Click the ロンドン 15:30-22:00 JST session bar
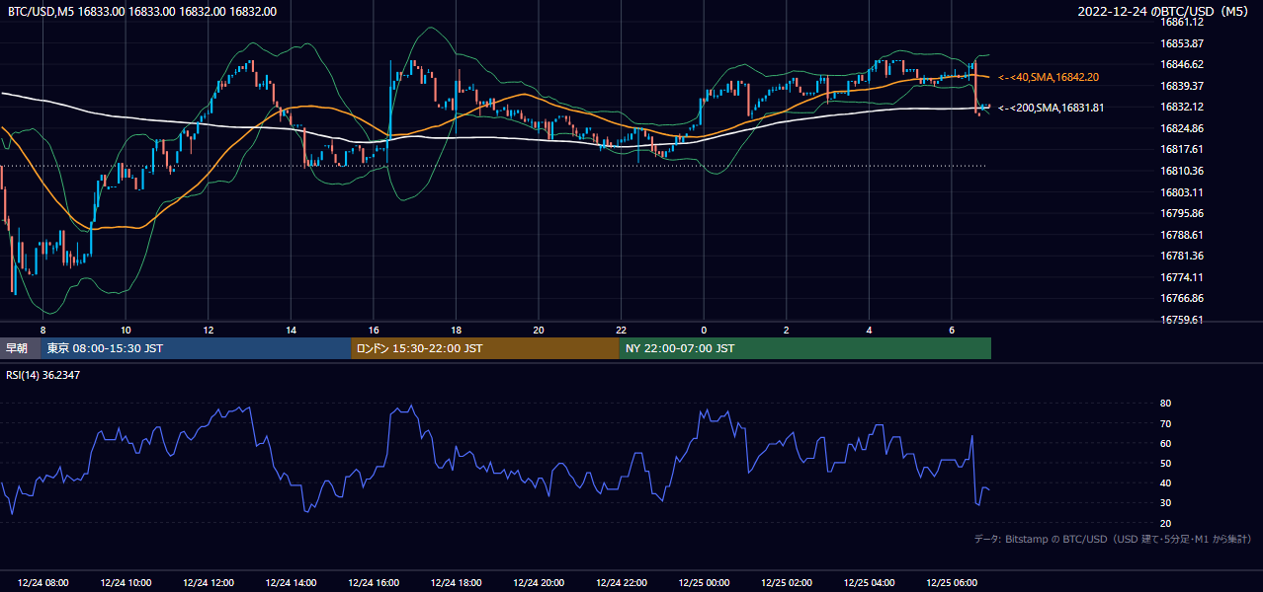Image resolution: width=1263 pixels, height=592 pixels. [485, 348]
